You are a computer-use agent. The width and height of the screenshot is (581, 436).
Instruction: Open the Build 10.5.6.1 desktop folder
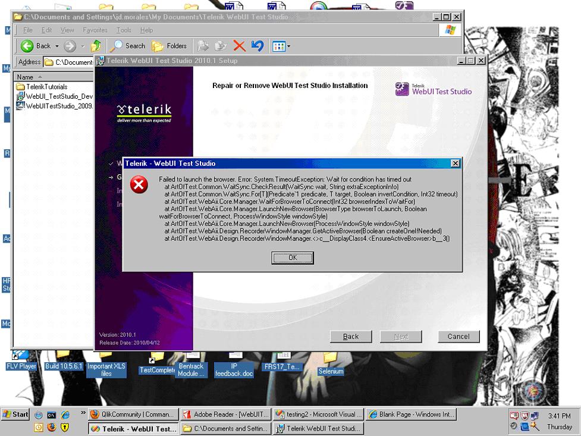coord(63,362)
